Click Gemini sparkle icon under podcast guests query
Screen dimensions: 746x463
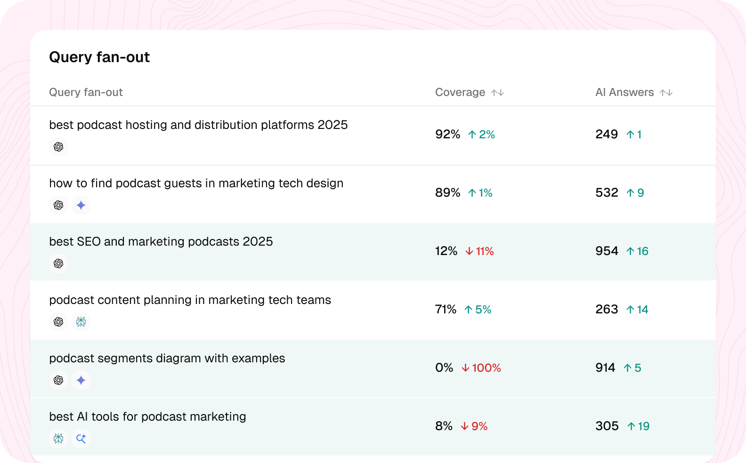pyautogui.click(x=81, y=205)
